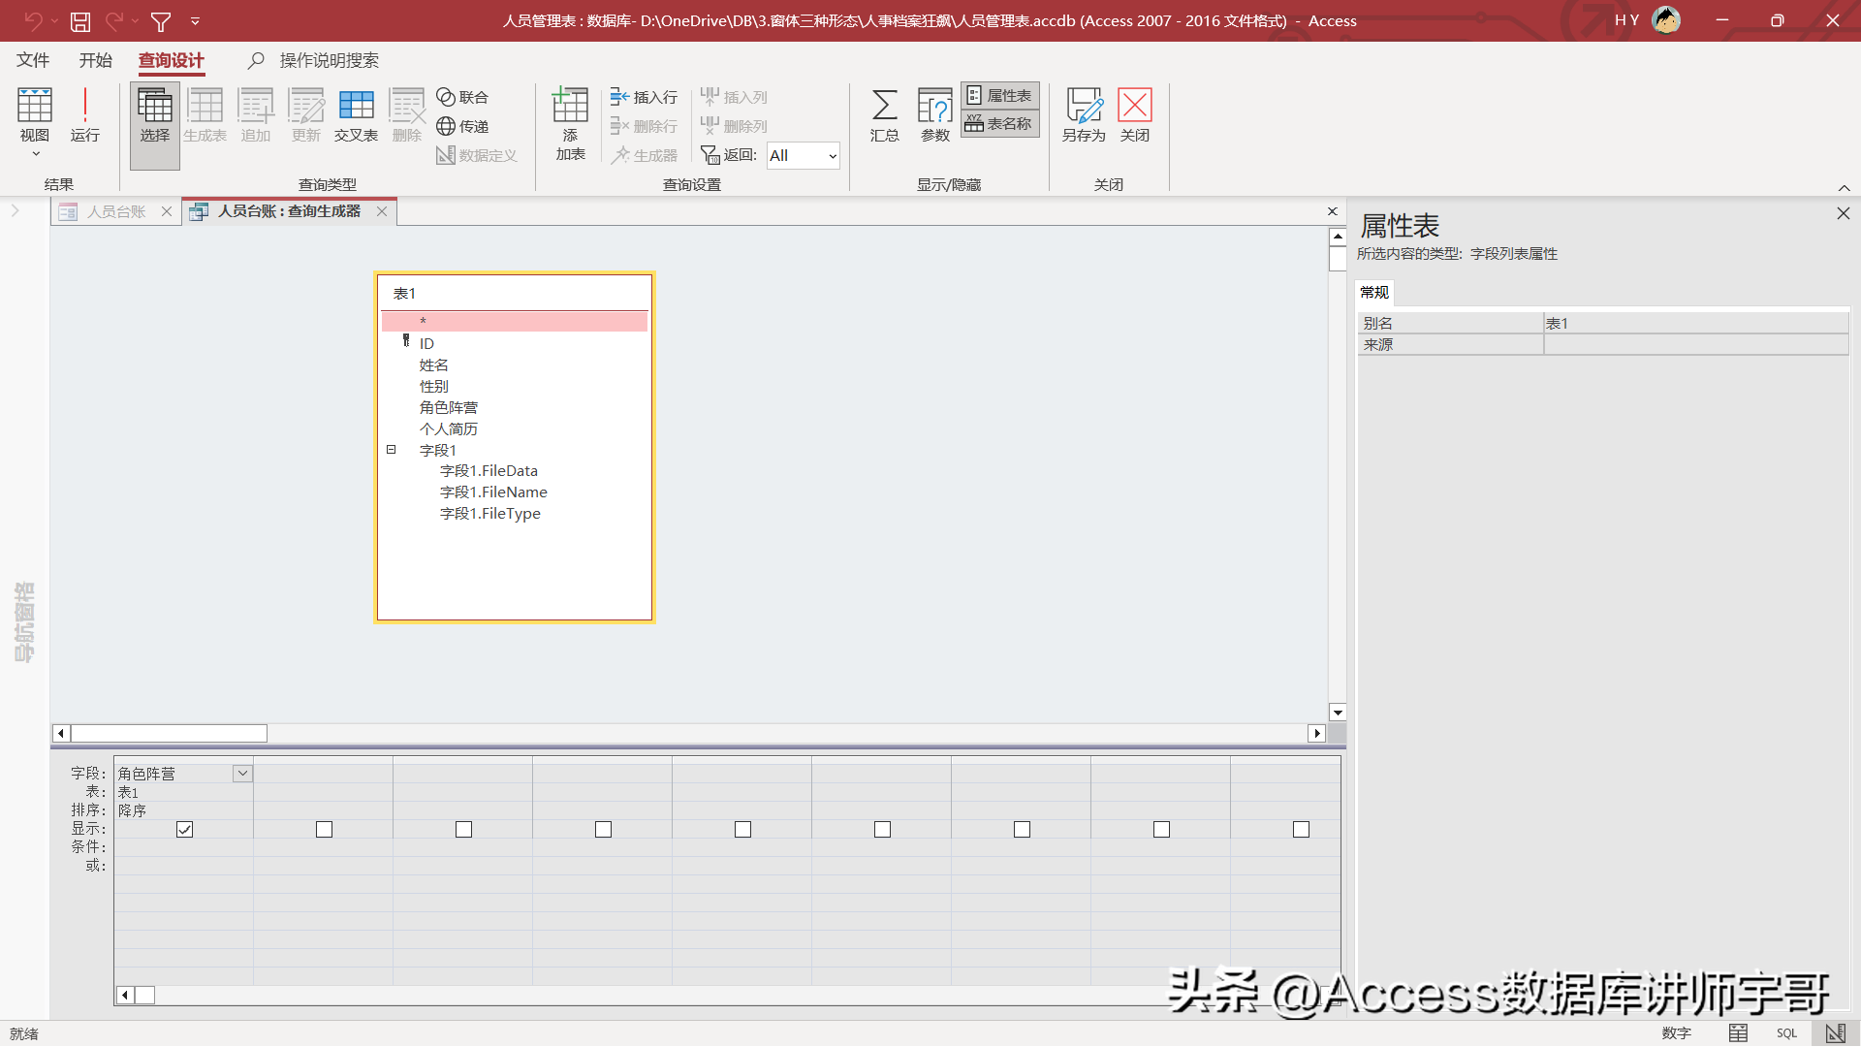Select 常规 tab in property sheet
The width and height of the screenshot is (1861, 1047).
tap(1374, 292)
